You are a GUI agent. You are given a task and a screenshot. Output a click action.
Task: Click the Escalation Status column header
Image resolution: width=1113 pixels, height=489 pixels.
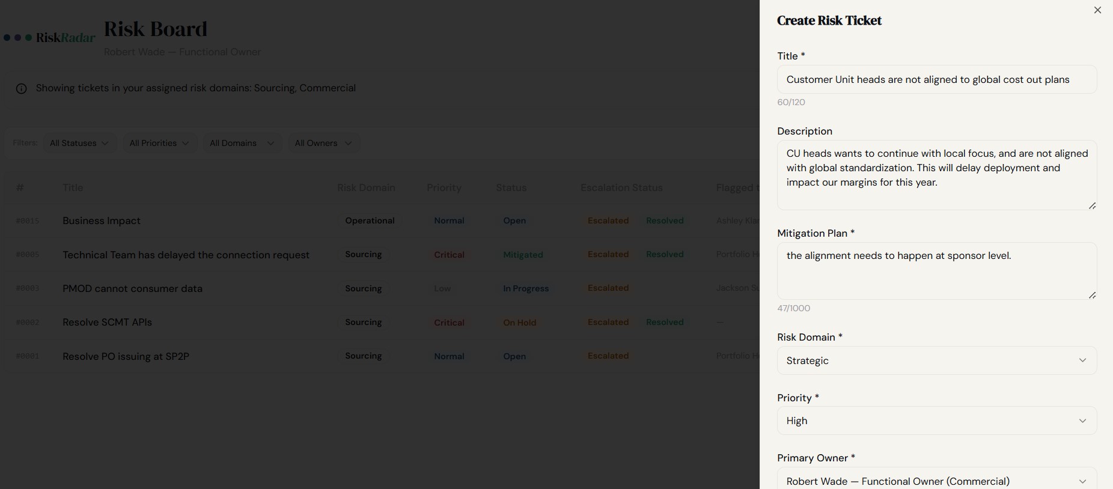click(x=621, y=187)
